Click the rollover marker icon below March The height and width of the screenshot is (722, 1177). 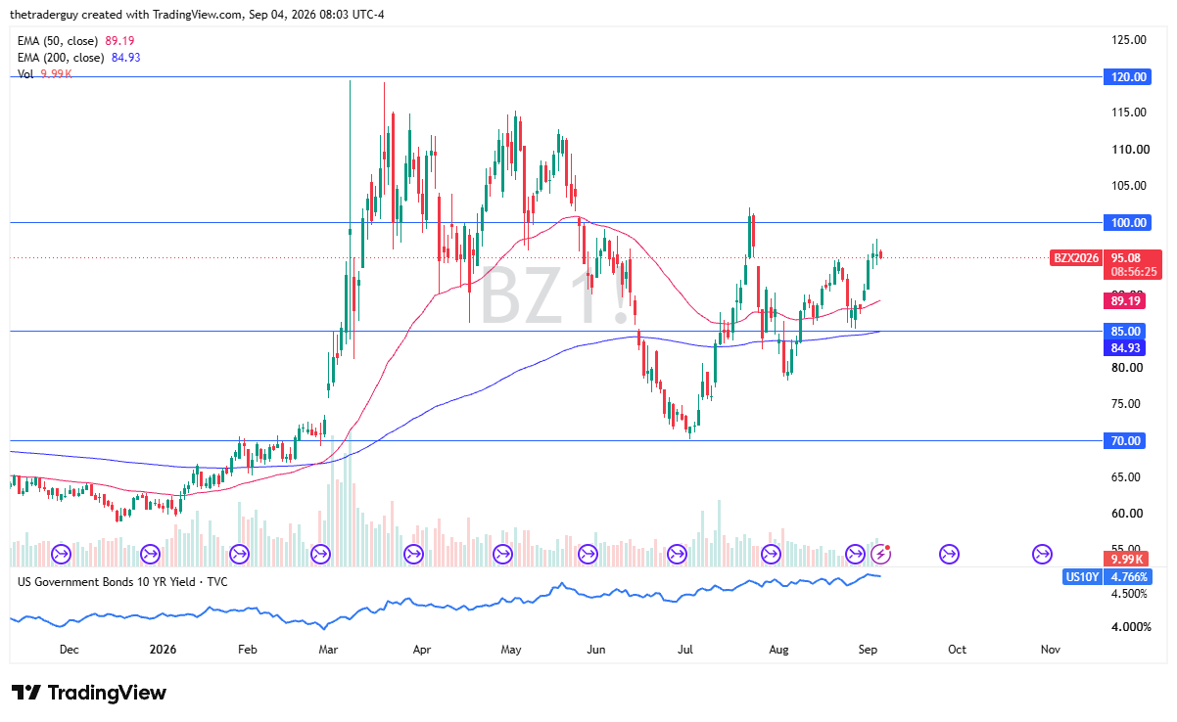pyautogui.click(x=321, y=555)
